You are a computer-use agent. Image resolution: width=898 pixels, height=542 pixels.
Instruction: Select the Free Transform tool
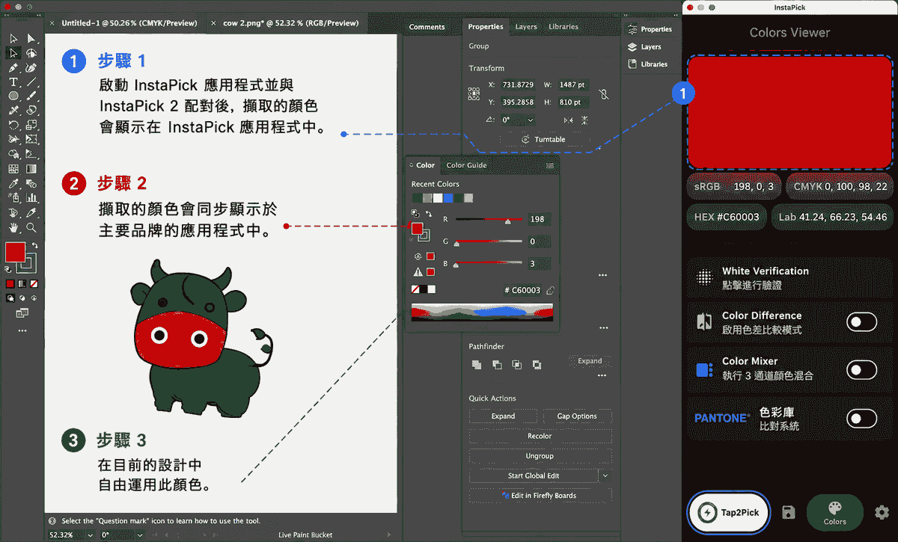tap(31, 139)
